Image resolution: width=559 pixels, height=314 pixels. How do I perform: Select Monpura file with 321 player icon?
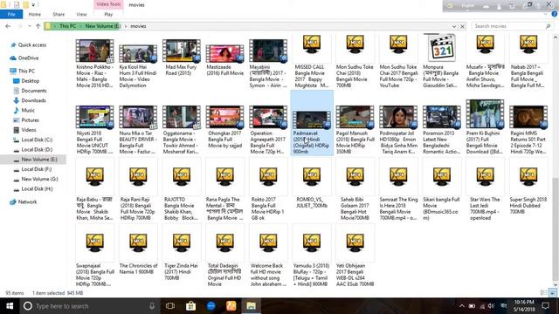[441, 48]
